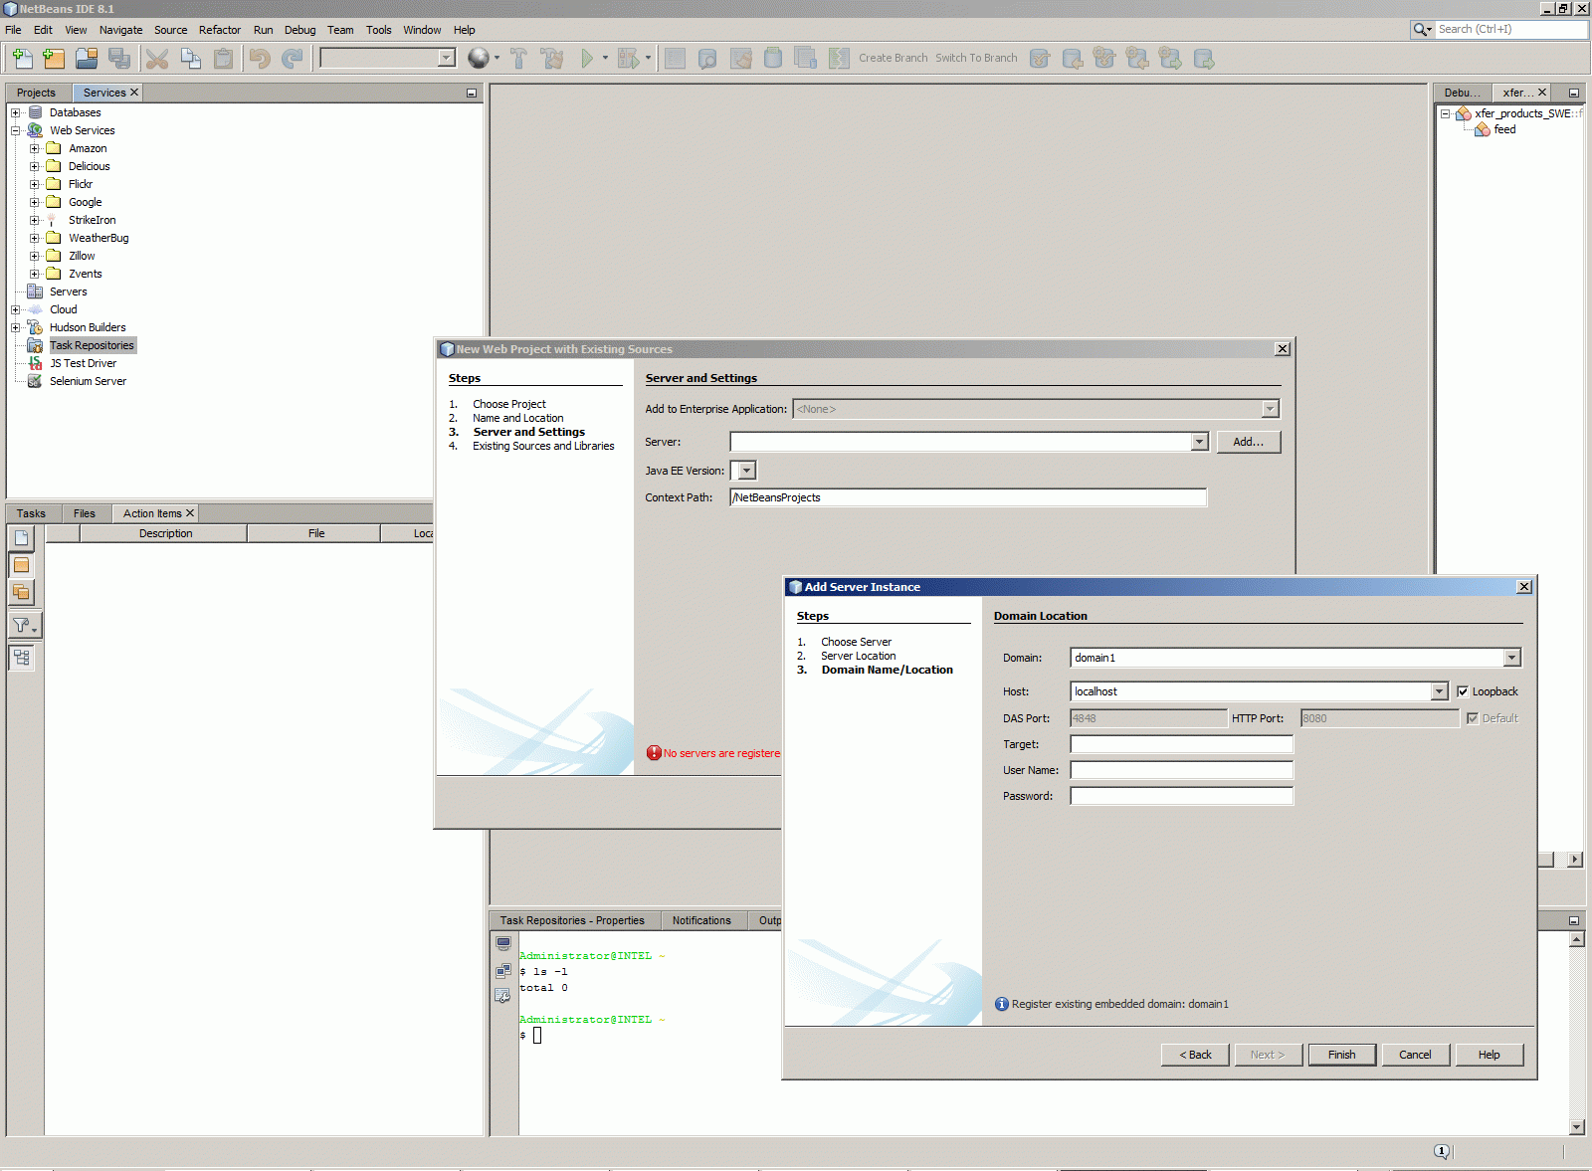Click the Back button in Add Server Instance
The height and width of the screenshot is (1171, 1592).
(1195, 1055)
